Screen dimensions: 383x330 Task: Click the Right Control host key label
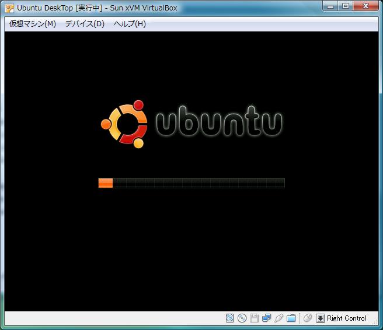pos(347,318)
